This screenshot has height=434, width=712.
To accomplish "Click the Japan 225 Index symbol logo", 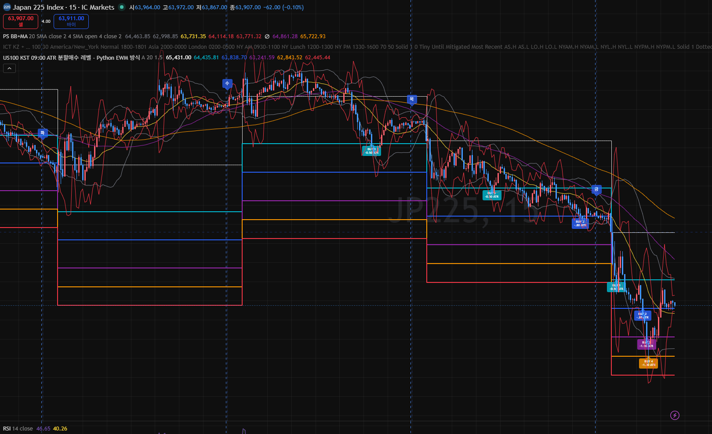I will [x=7, y=7].
